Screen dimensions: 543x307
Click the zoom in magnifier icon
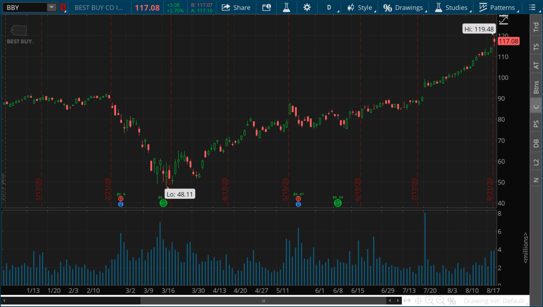tap(429, 301)
